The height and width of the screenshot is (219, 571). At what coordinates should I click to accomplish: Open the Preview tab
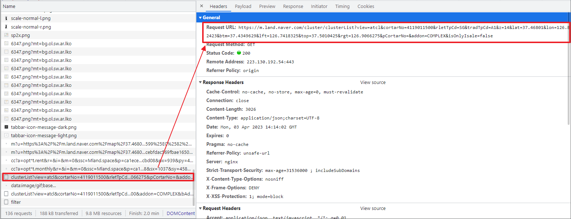[267, 6]
